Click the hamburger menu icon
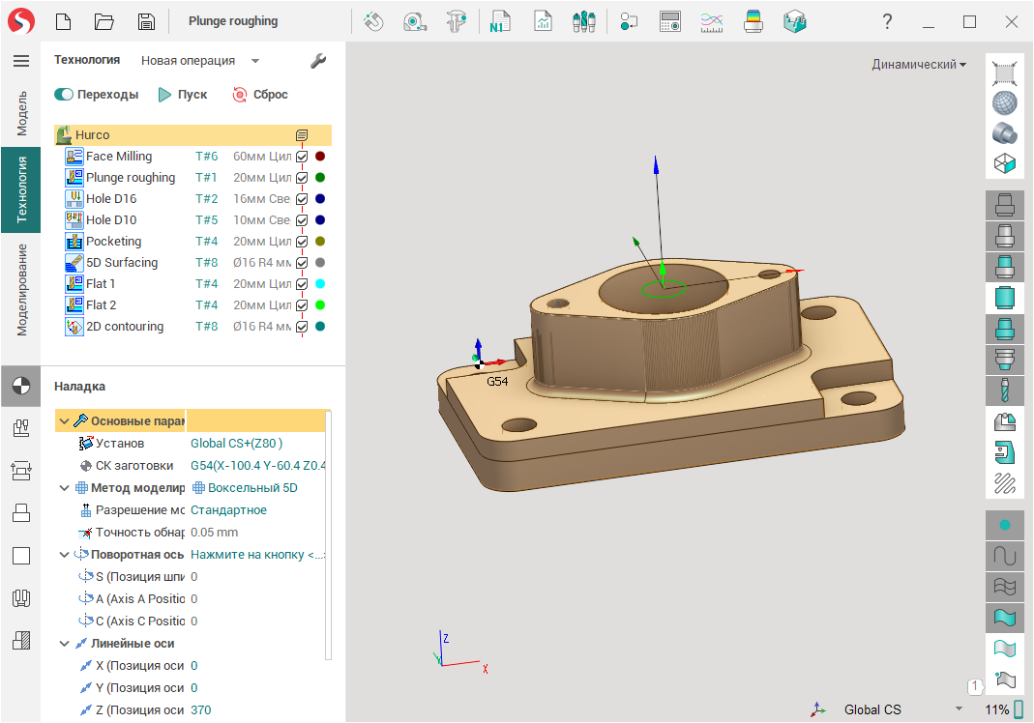Image resolution: width=1034 pixels, height=723 pixels. pyautogui.click(x=20, y=61)
